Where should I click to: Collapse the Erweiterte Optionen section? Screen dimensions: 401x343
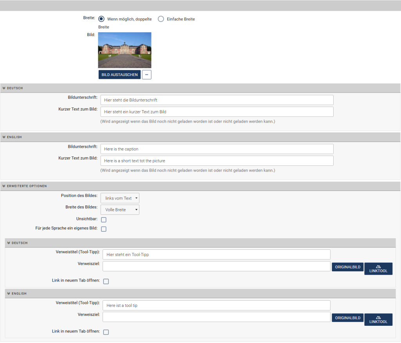pyautogui.click(x=4, y=186)
